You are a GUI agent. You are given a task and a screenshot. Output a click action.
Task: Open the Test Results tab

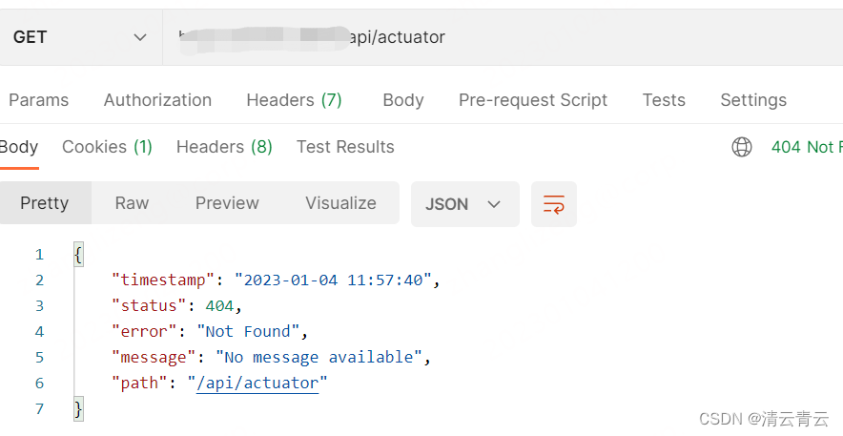(x=345, y=147)
